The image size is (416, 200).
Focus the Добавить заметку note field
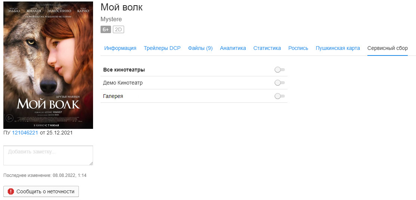[48, 155]
